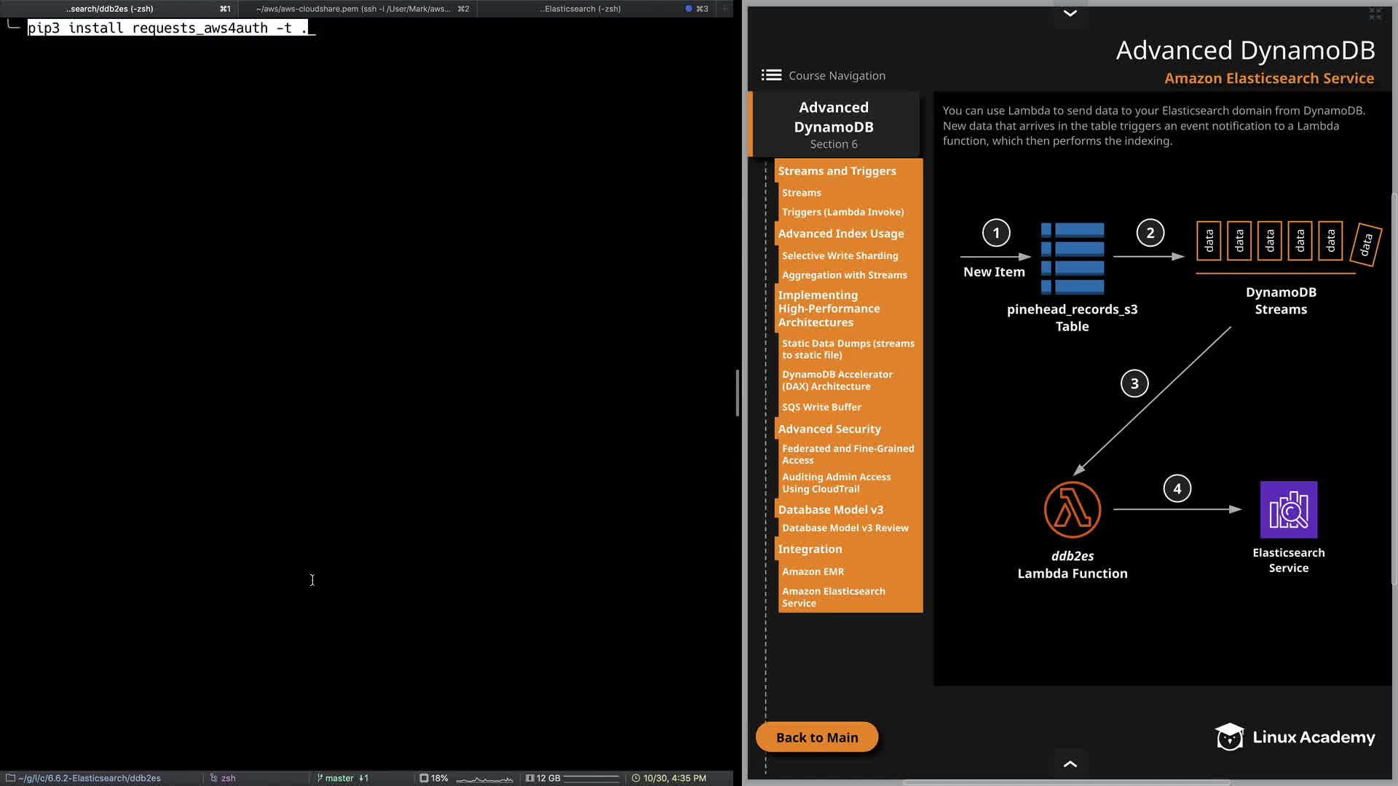The width and height of the screenshot is (1398, 786).
Task: Click the DynamoDB table icon
Action: coord(1073,258)
